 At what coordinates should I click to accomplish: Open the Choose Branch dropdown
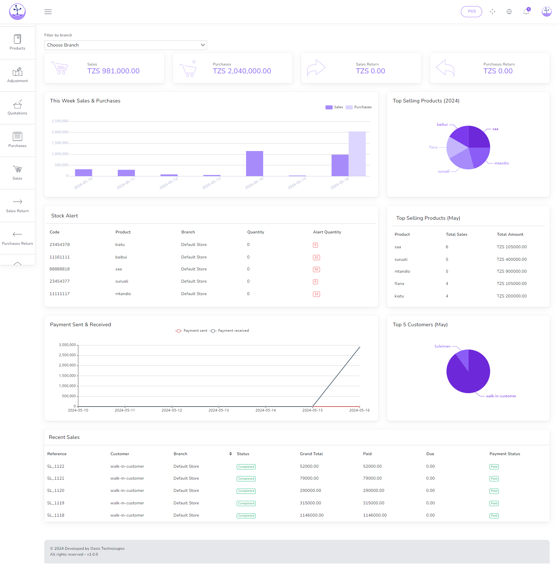(125, 45)
